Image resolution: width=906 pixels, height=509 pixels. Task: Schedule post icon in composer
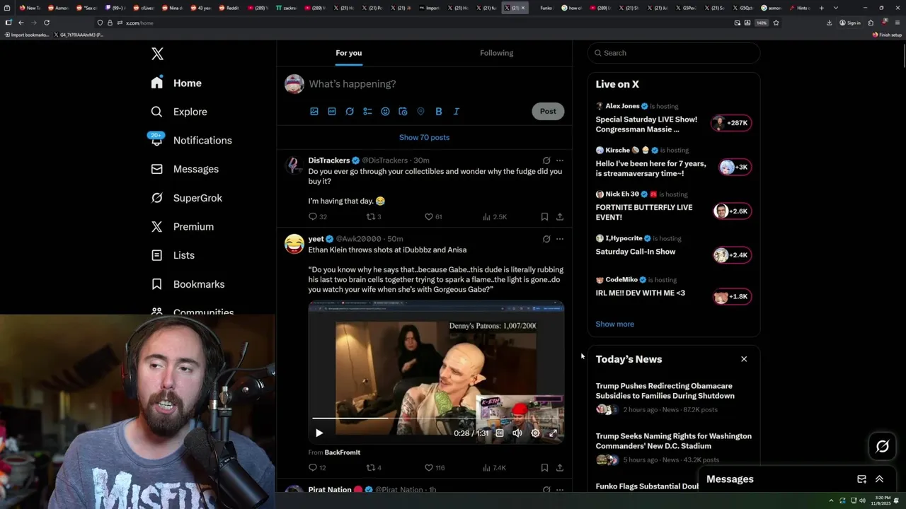[x=403, y=111]
